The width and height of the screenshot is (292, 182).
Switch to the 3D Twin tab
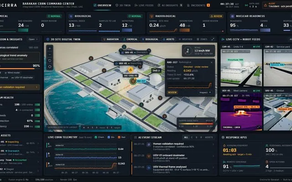tap(123, 5)
